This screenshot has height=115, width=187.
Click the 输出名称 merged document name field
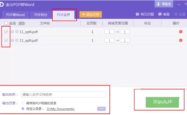coord(64,94)
